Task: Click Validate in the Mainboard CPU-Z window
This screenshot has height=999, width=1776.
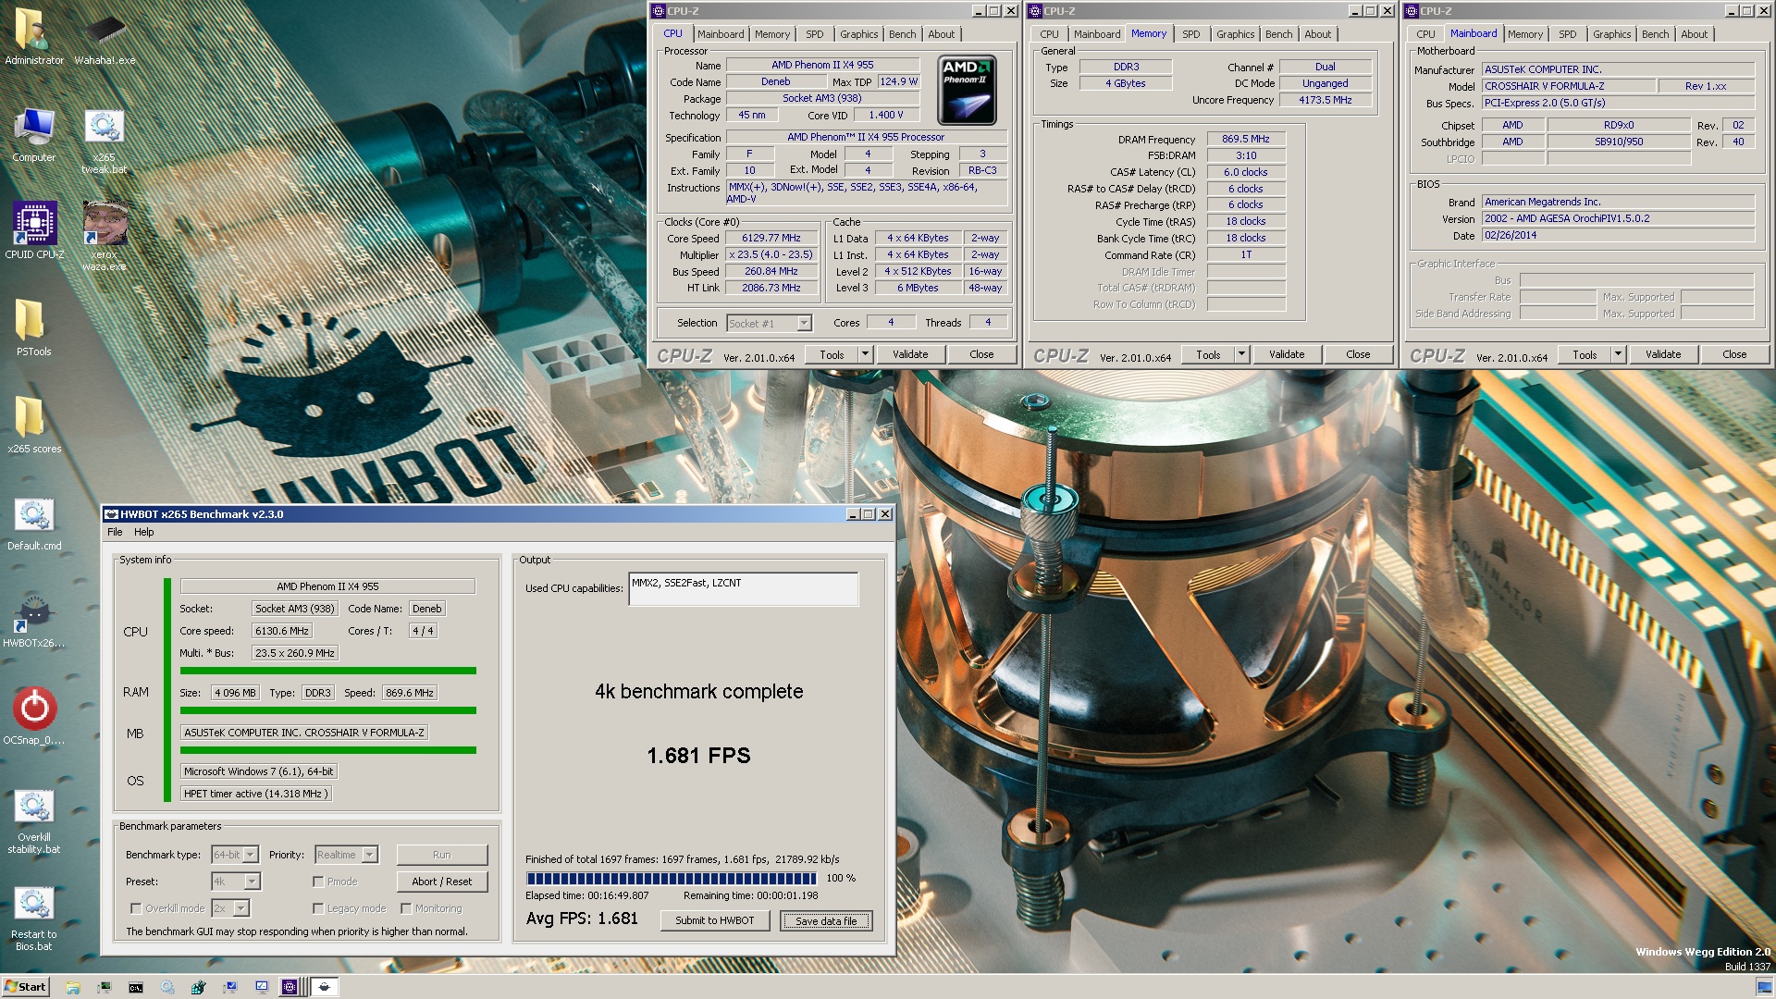Action: 1663,354
